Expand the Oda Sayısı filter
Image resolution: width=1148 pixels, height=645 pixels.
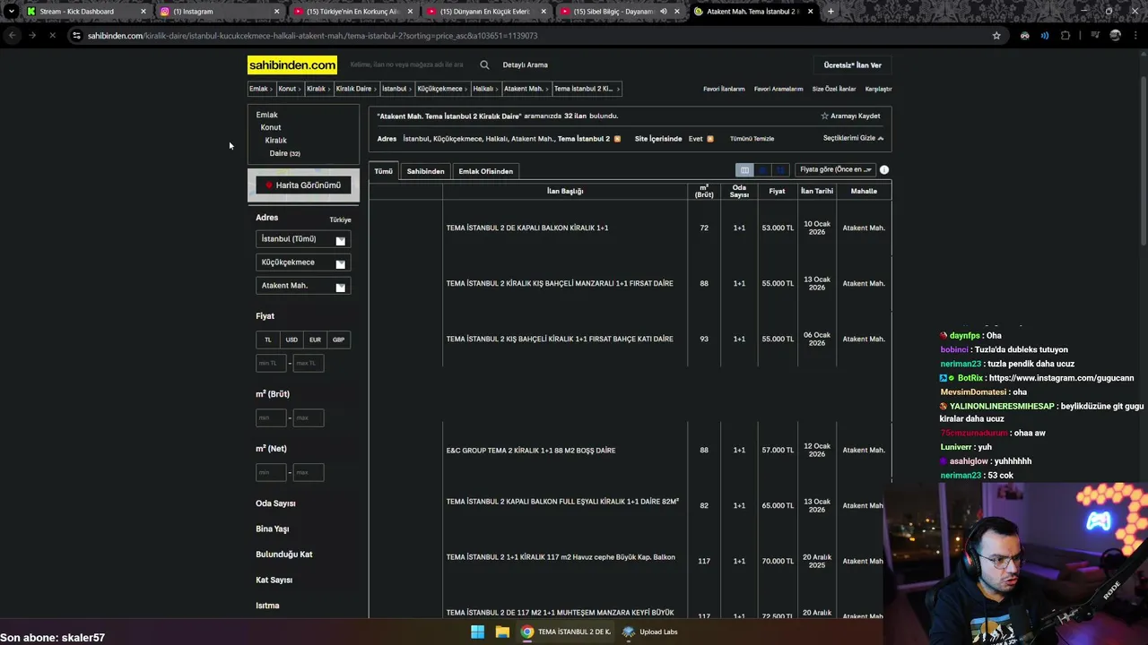(x=275, y=503)
